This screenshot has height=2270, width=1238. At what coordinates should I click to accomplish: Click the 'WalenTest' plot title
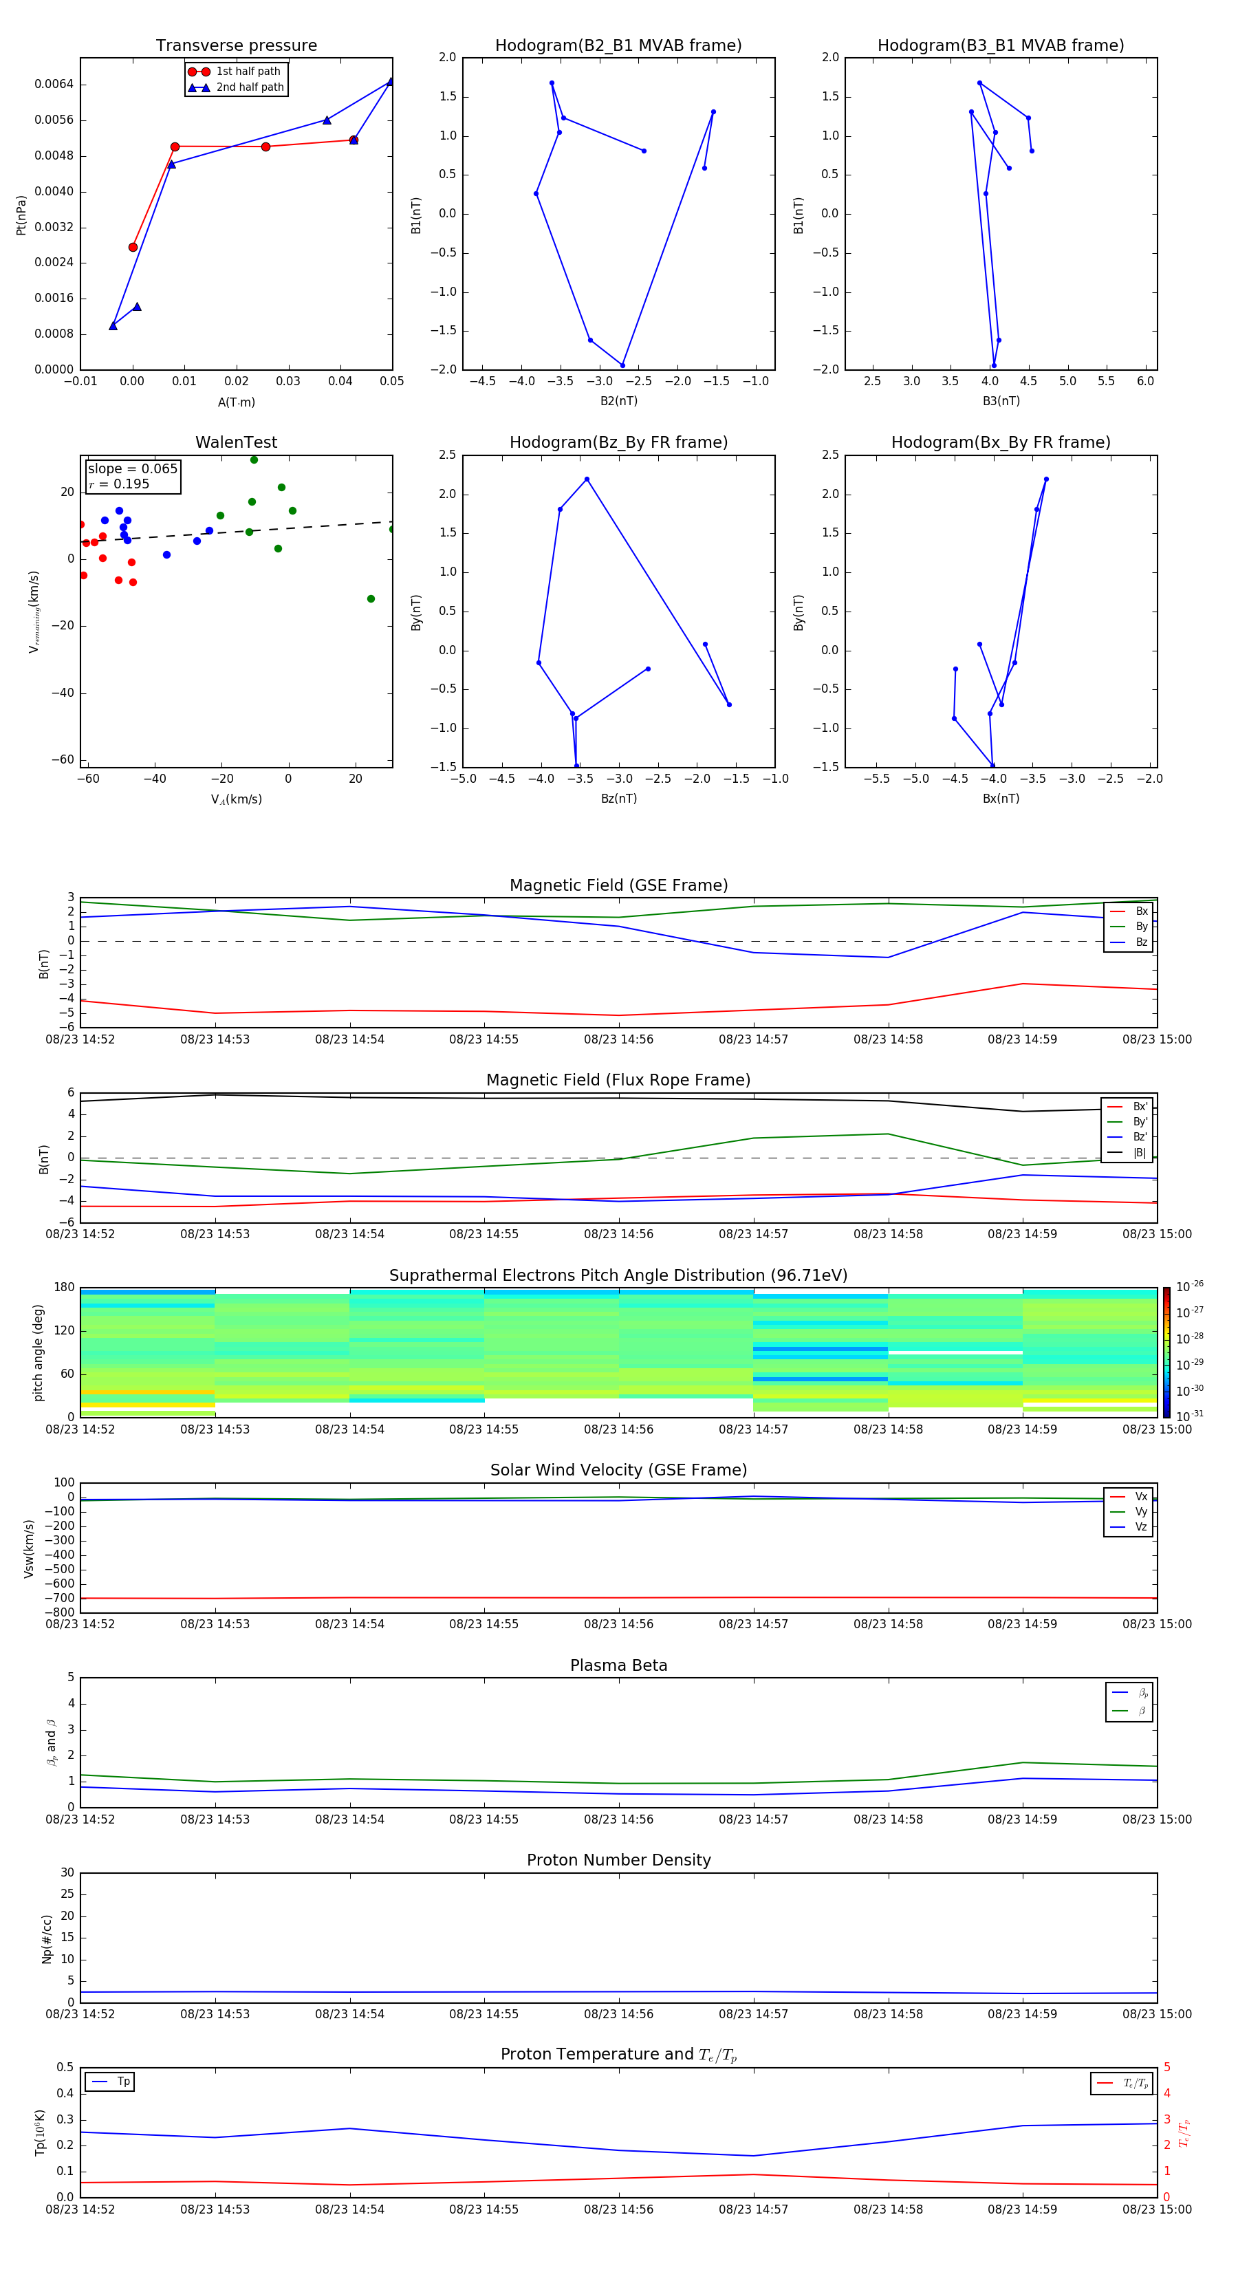point(236,442)
